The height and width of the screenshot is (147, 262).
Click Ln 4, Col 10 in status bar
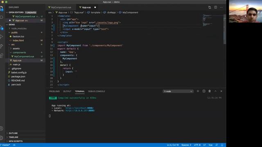[x=173, y=145]
